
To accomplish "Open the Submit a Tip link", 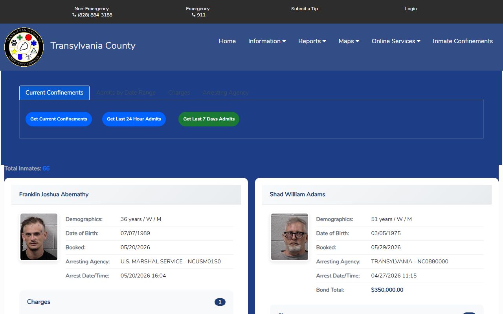I will pos(305,9).
